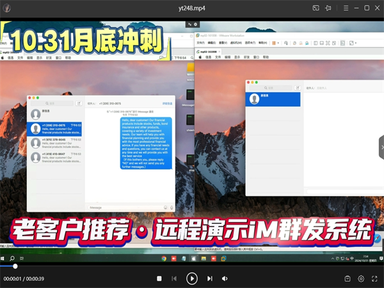The width and height of the screenshot is (384, 288).
Task: Stop video playback
Action: [159, 278]
